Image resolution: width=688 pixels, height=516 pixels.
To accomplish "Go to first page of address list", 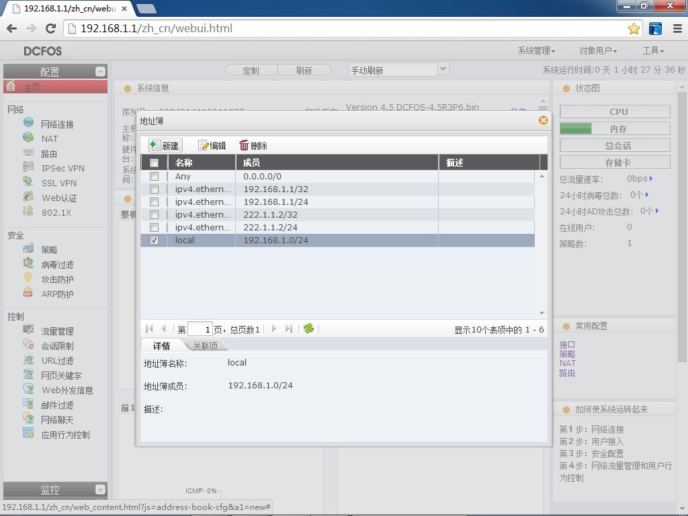I will tap(148, 328).
